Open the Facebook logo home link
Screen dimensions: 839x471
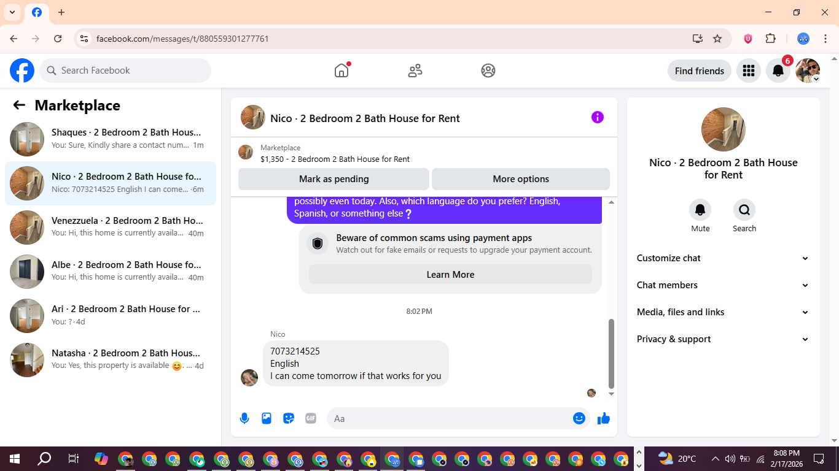(22, 71)
